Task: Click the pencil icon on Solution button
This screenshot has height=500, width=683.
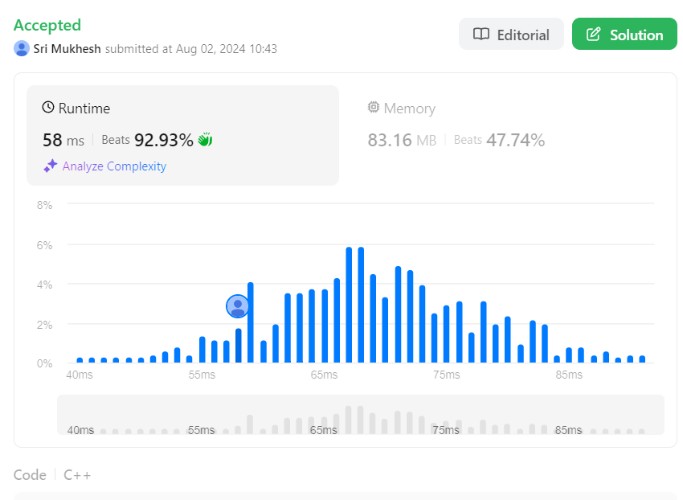Action: coord(594,35)
